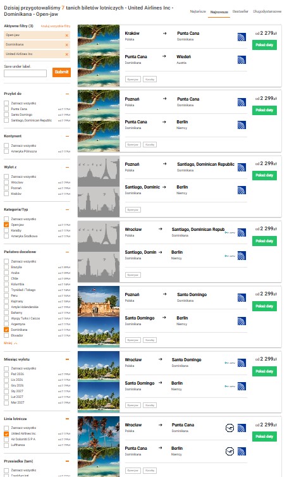This screenshot has width=287, height=477.
Task: Collapse the Wylot z filter section
Action: pyautogui.click(x=67, y=167)
